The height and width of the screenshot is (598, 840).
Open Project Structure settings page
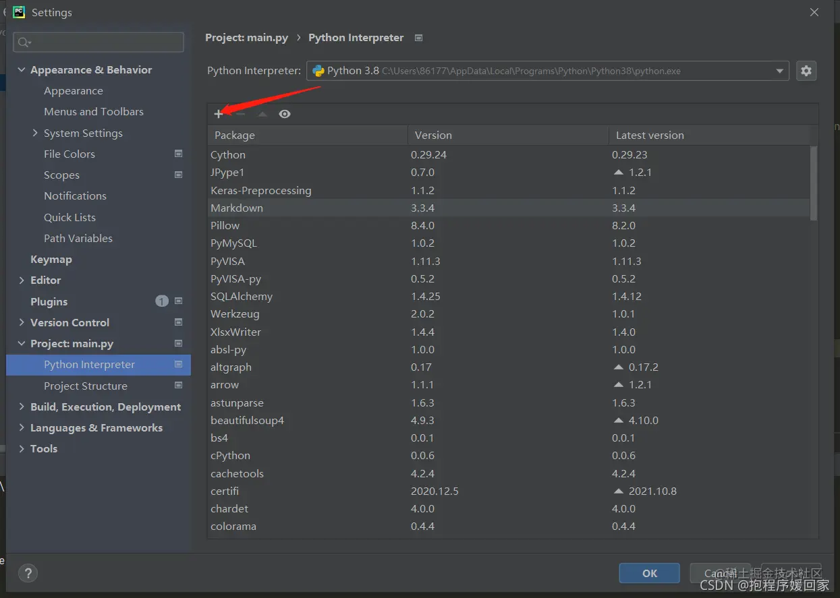pos(86,386)
